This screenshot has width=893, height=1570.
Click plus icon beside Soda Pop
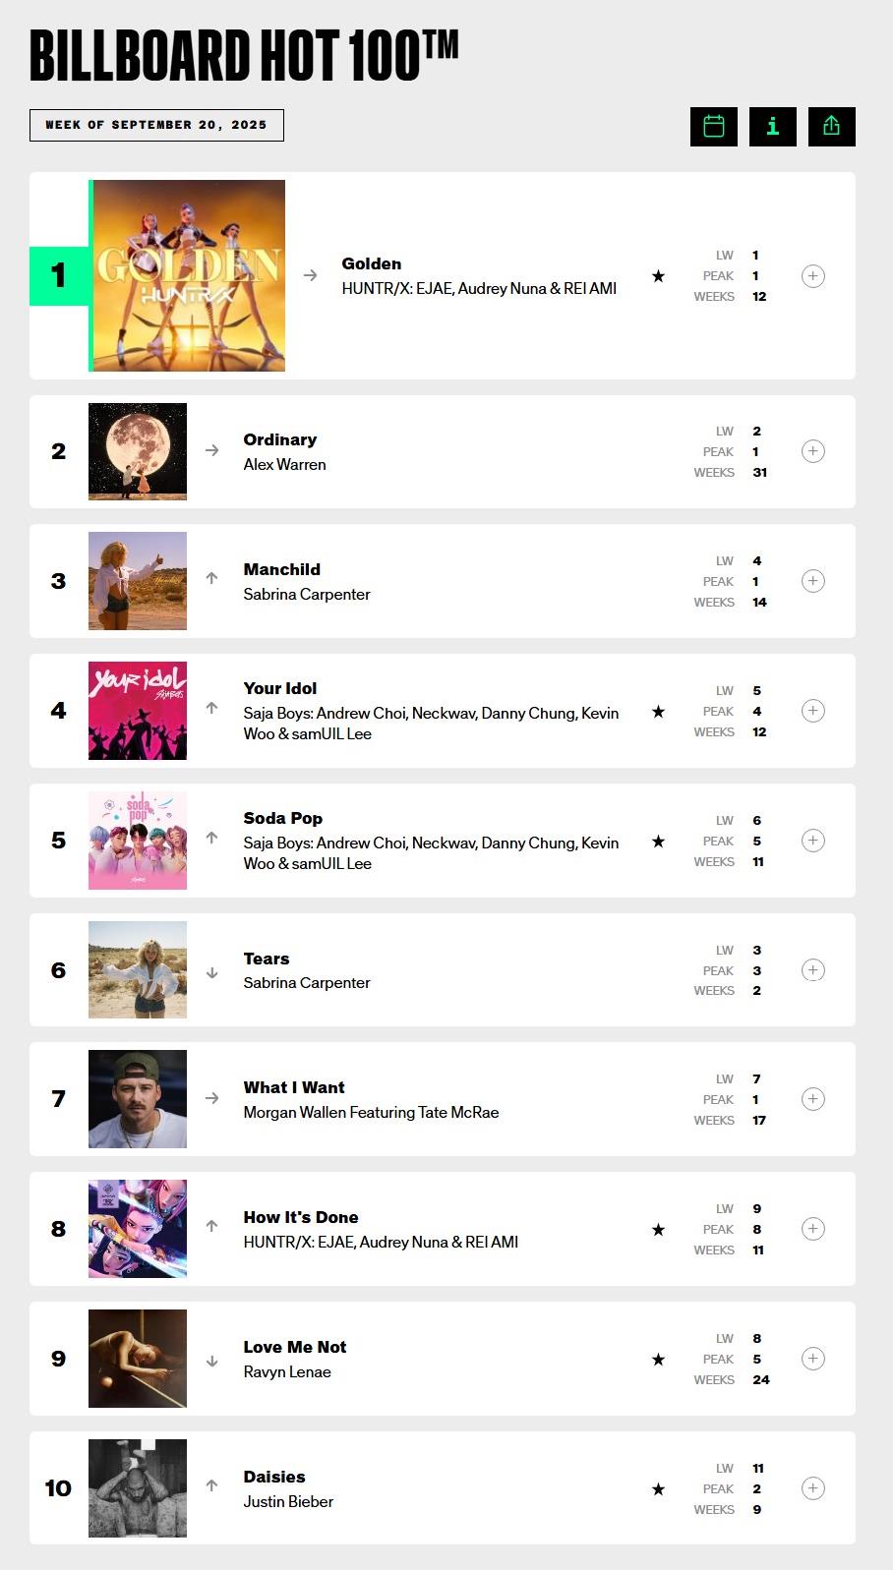point(812,841)
